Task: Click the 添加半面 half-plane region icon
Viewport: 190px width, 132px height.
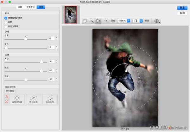Action: [x=50, y=99]
